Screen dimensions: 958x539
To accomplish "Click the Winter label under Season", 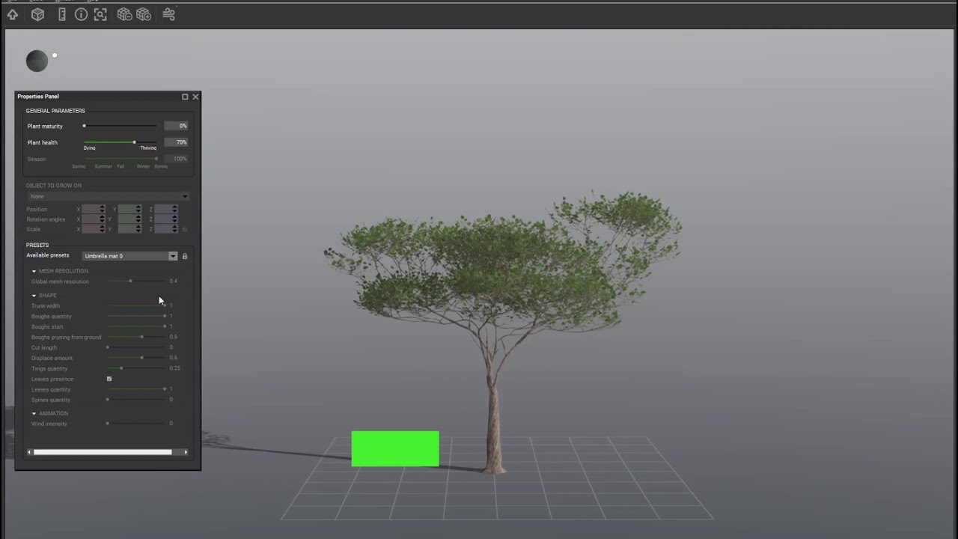I will [143, 166].
